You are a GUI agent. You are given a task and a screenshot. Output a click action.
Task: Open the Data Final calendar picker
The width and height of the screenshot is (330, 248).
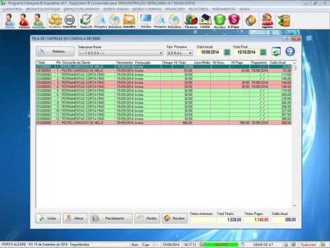pos(263,52)
